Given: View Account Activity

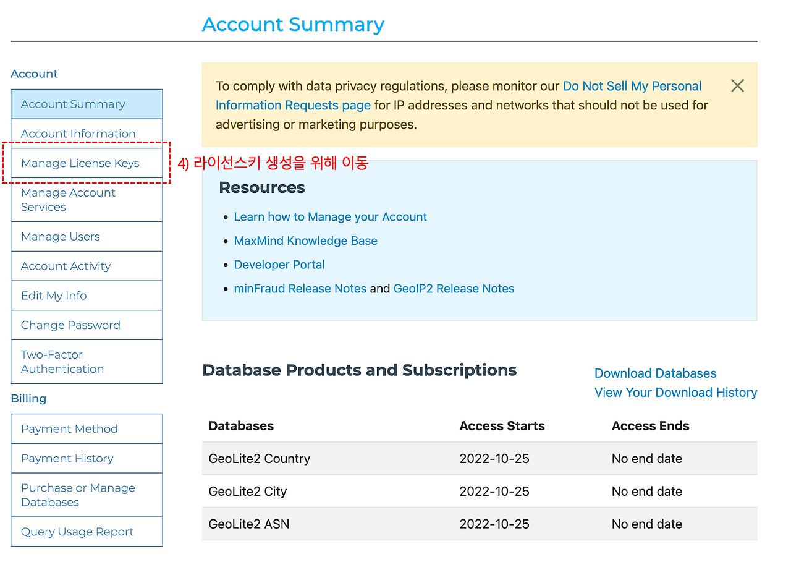Looking at the screenshot, I should coord(66,266).
